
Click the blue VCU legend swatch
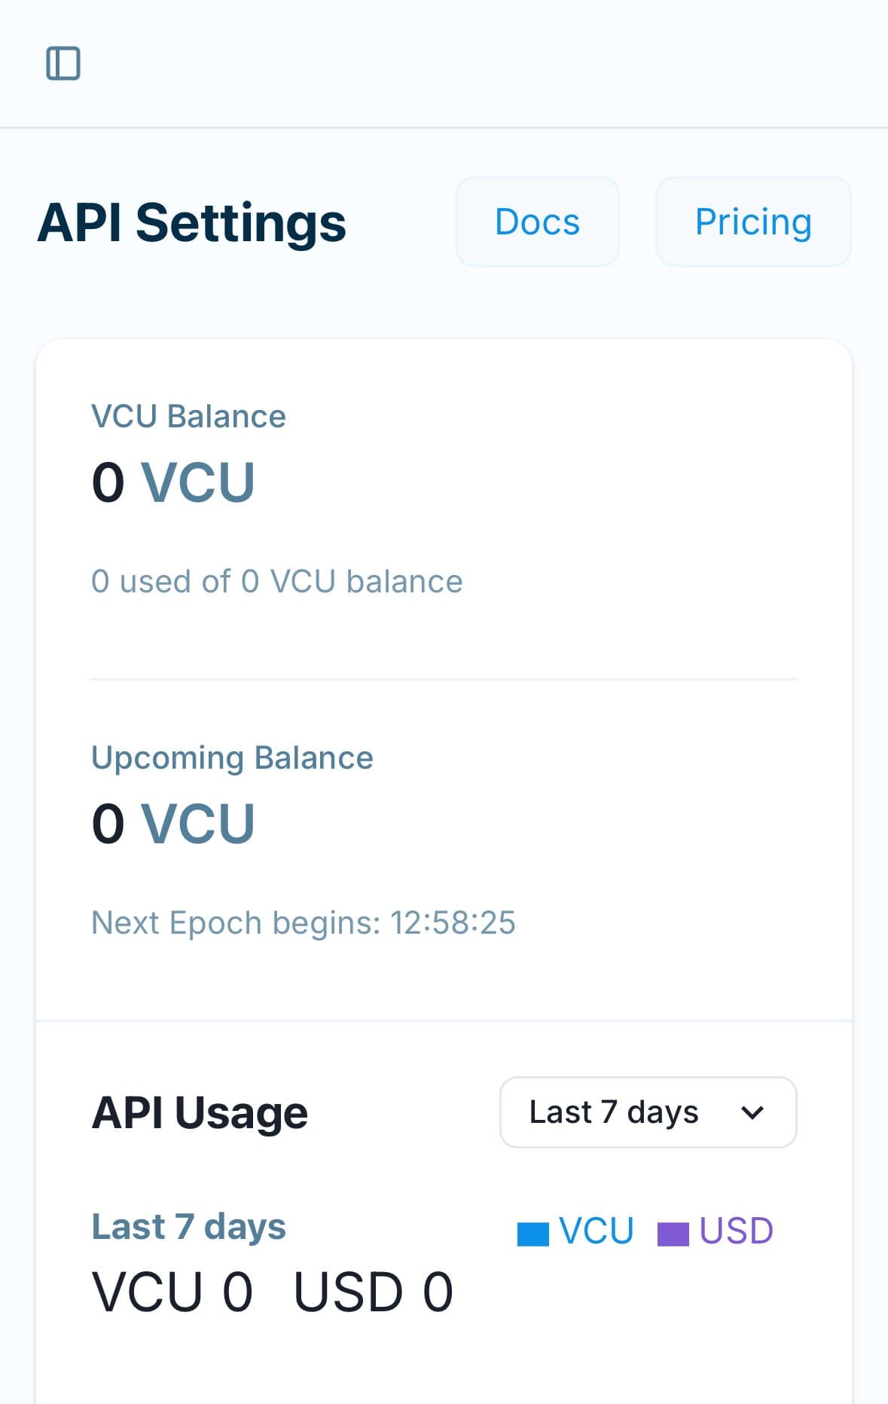[x=533, y=1234]
